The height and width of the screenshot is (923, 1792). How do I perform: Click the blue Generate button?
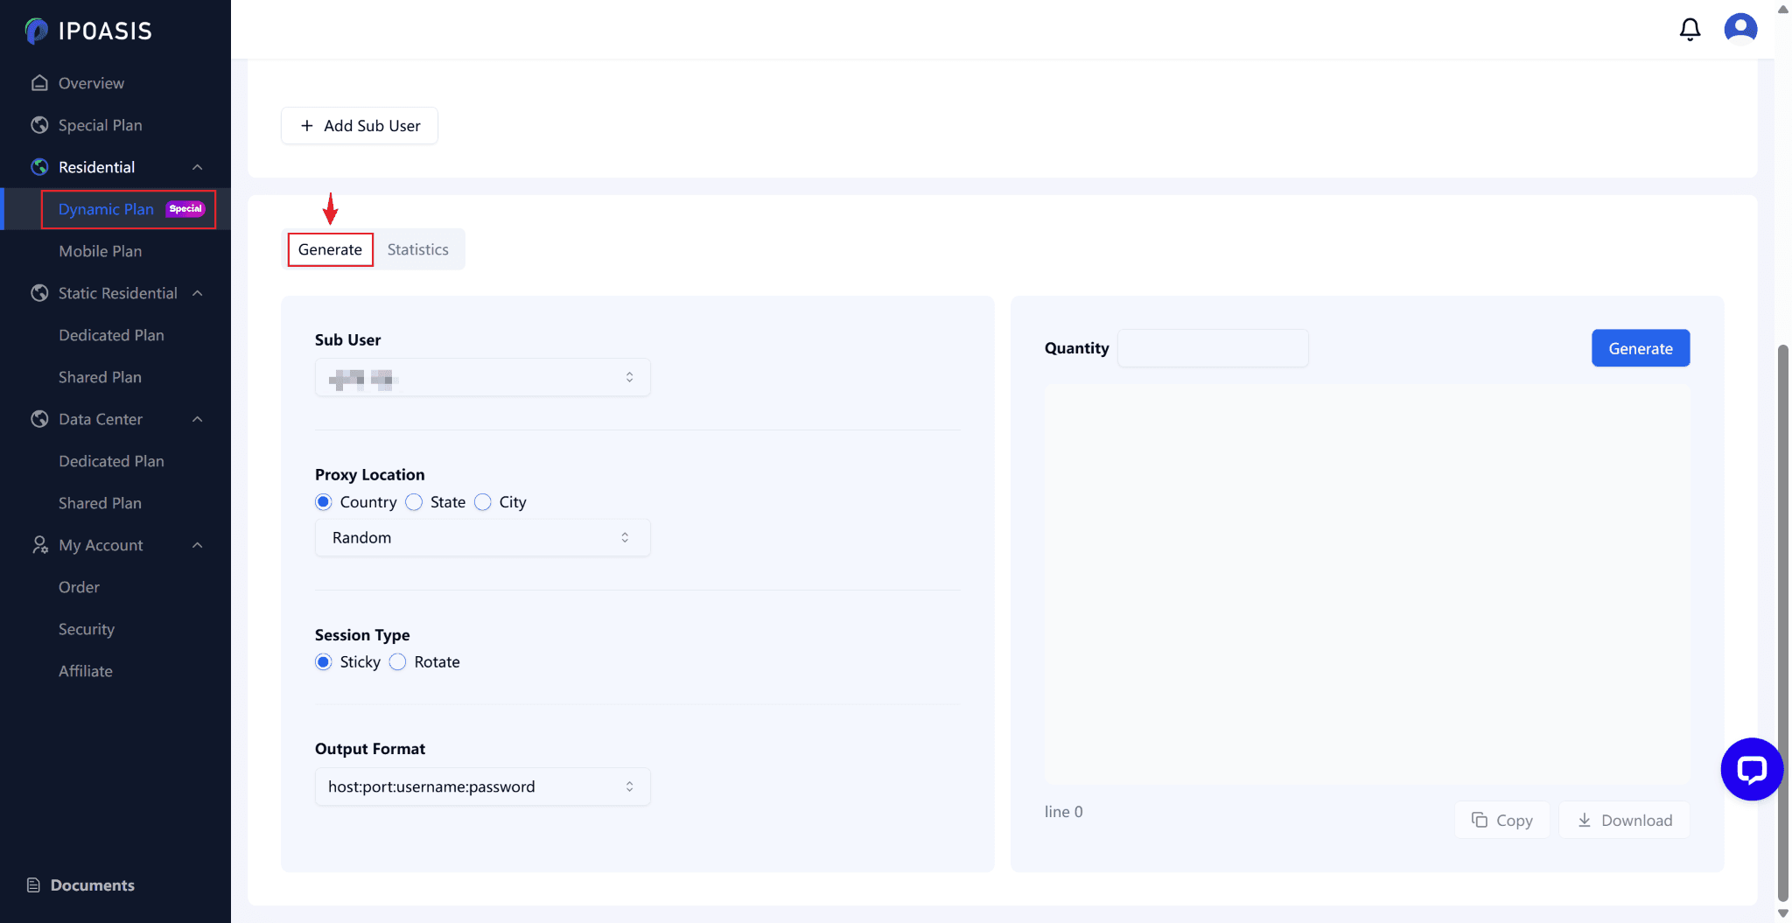[x=1640, y=348]
